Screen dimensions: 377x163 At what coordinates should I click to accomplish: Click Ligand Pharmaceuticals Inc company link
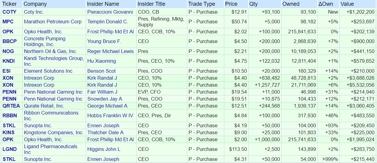pyautogui.click(x=51, y=149)
